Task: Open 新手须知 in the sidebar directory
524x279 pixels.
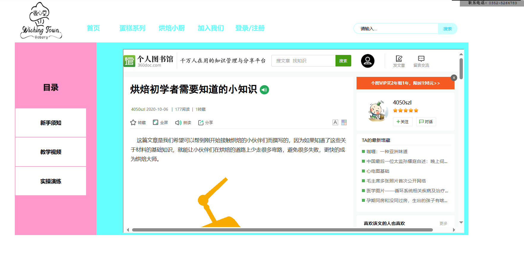Action: tap(50, 123)
